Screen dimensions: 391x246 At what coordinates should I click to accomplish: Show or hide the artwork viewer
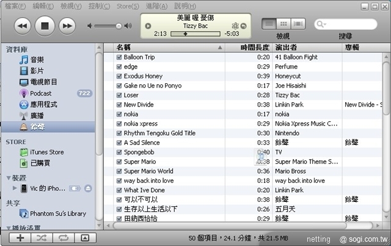coord(85,238)
